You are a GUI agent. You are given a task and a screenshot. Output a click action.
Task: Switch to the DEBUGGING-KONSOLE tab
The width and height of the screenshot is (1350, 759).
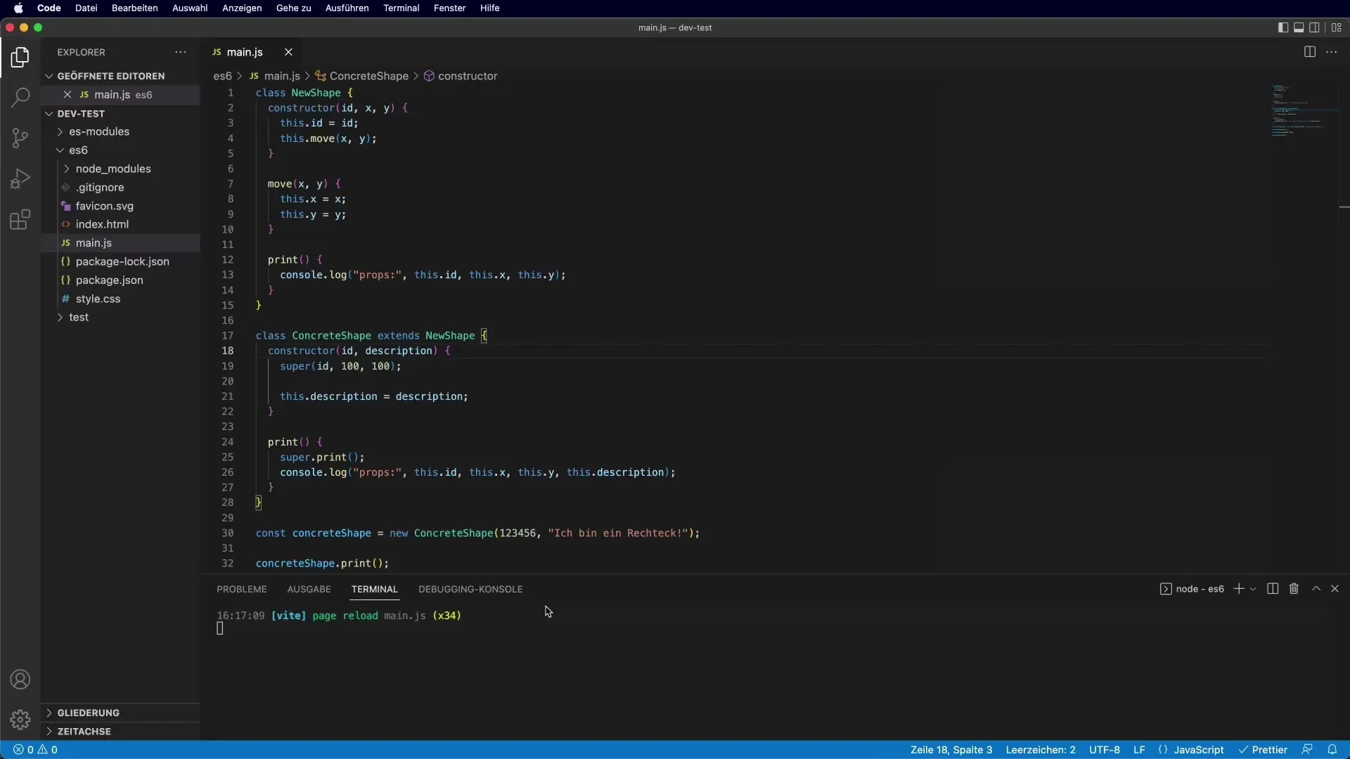pos(470,589)
